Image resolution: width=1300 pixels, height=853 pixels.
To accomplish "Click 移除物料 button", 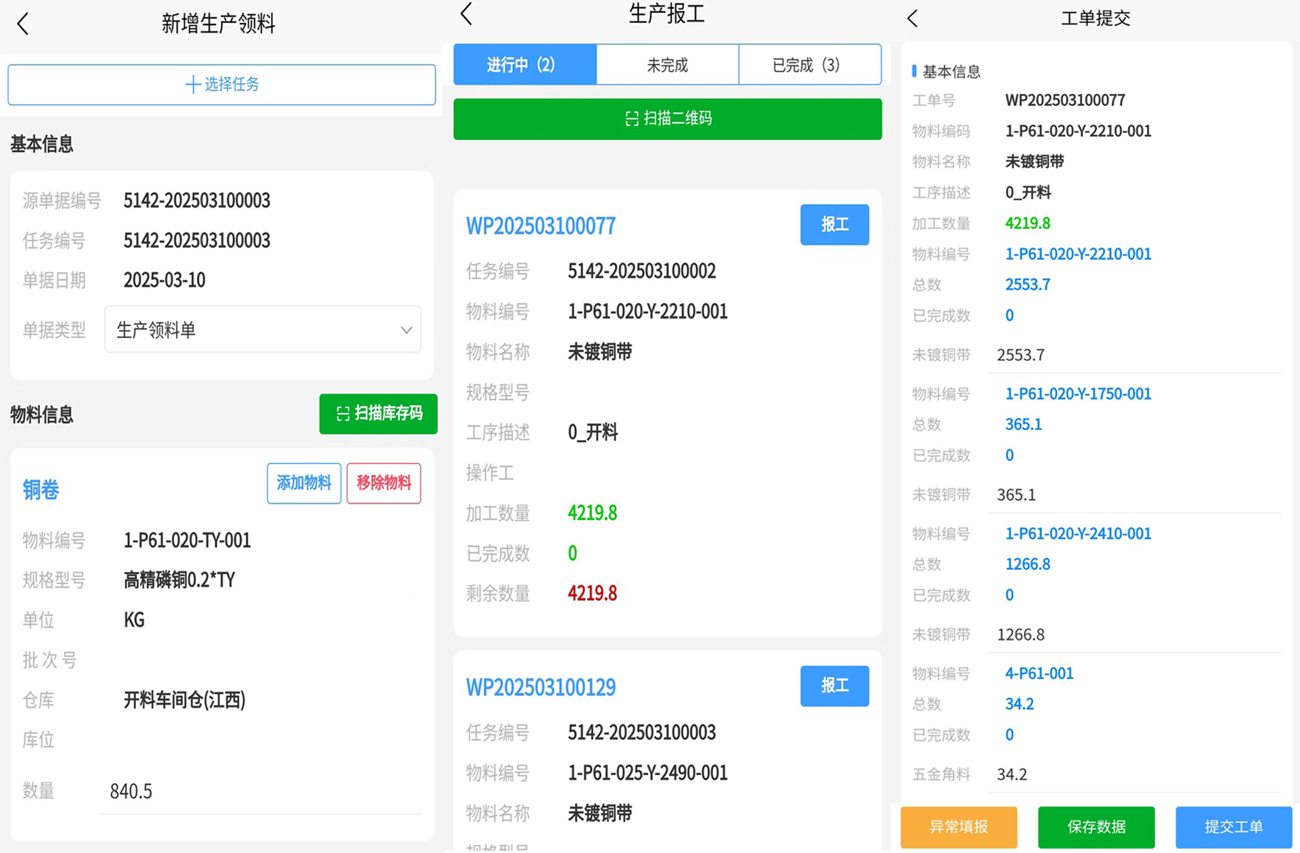I will click(383, 483).
